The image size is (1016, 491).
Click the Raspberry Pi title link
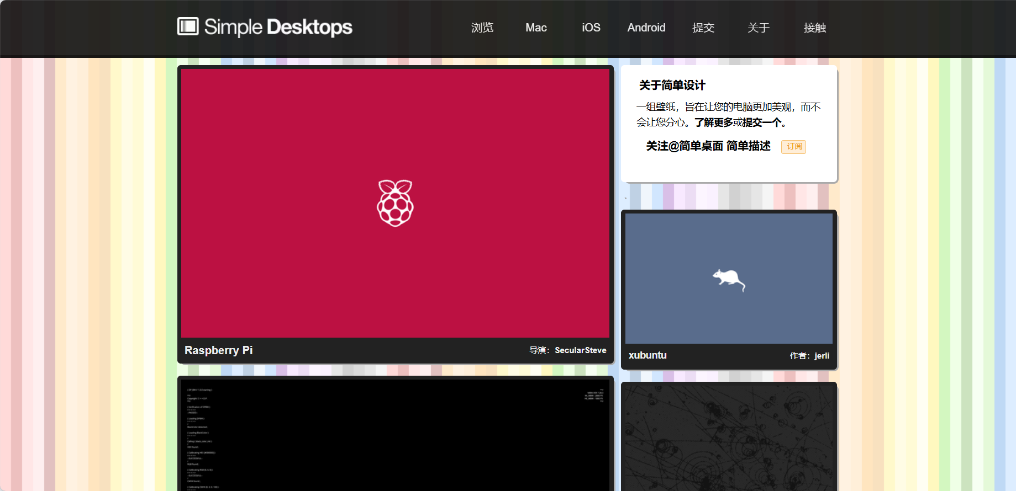[x=218, y=350]
